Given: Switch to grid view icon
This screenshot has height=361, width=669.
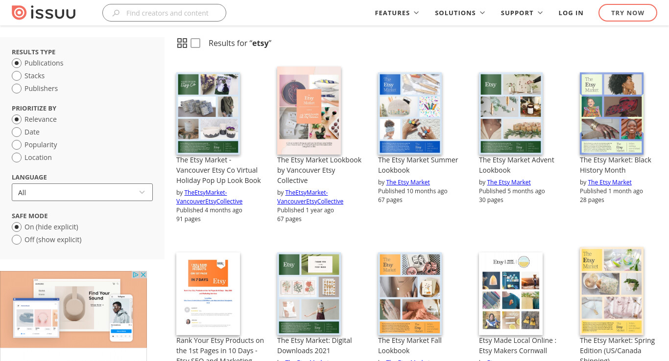Looking at the screenshot, I should (x=182, y=43).
